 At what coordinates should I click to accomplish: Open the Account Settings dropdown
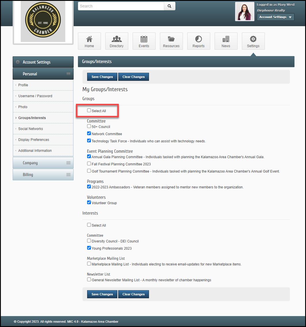[275, 17]
